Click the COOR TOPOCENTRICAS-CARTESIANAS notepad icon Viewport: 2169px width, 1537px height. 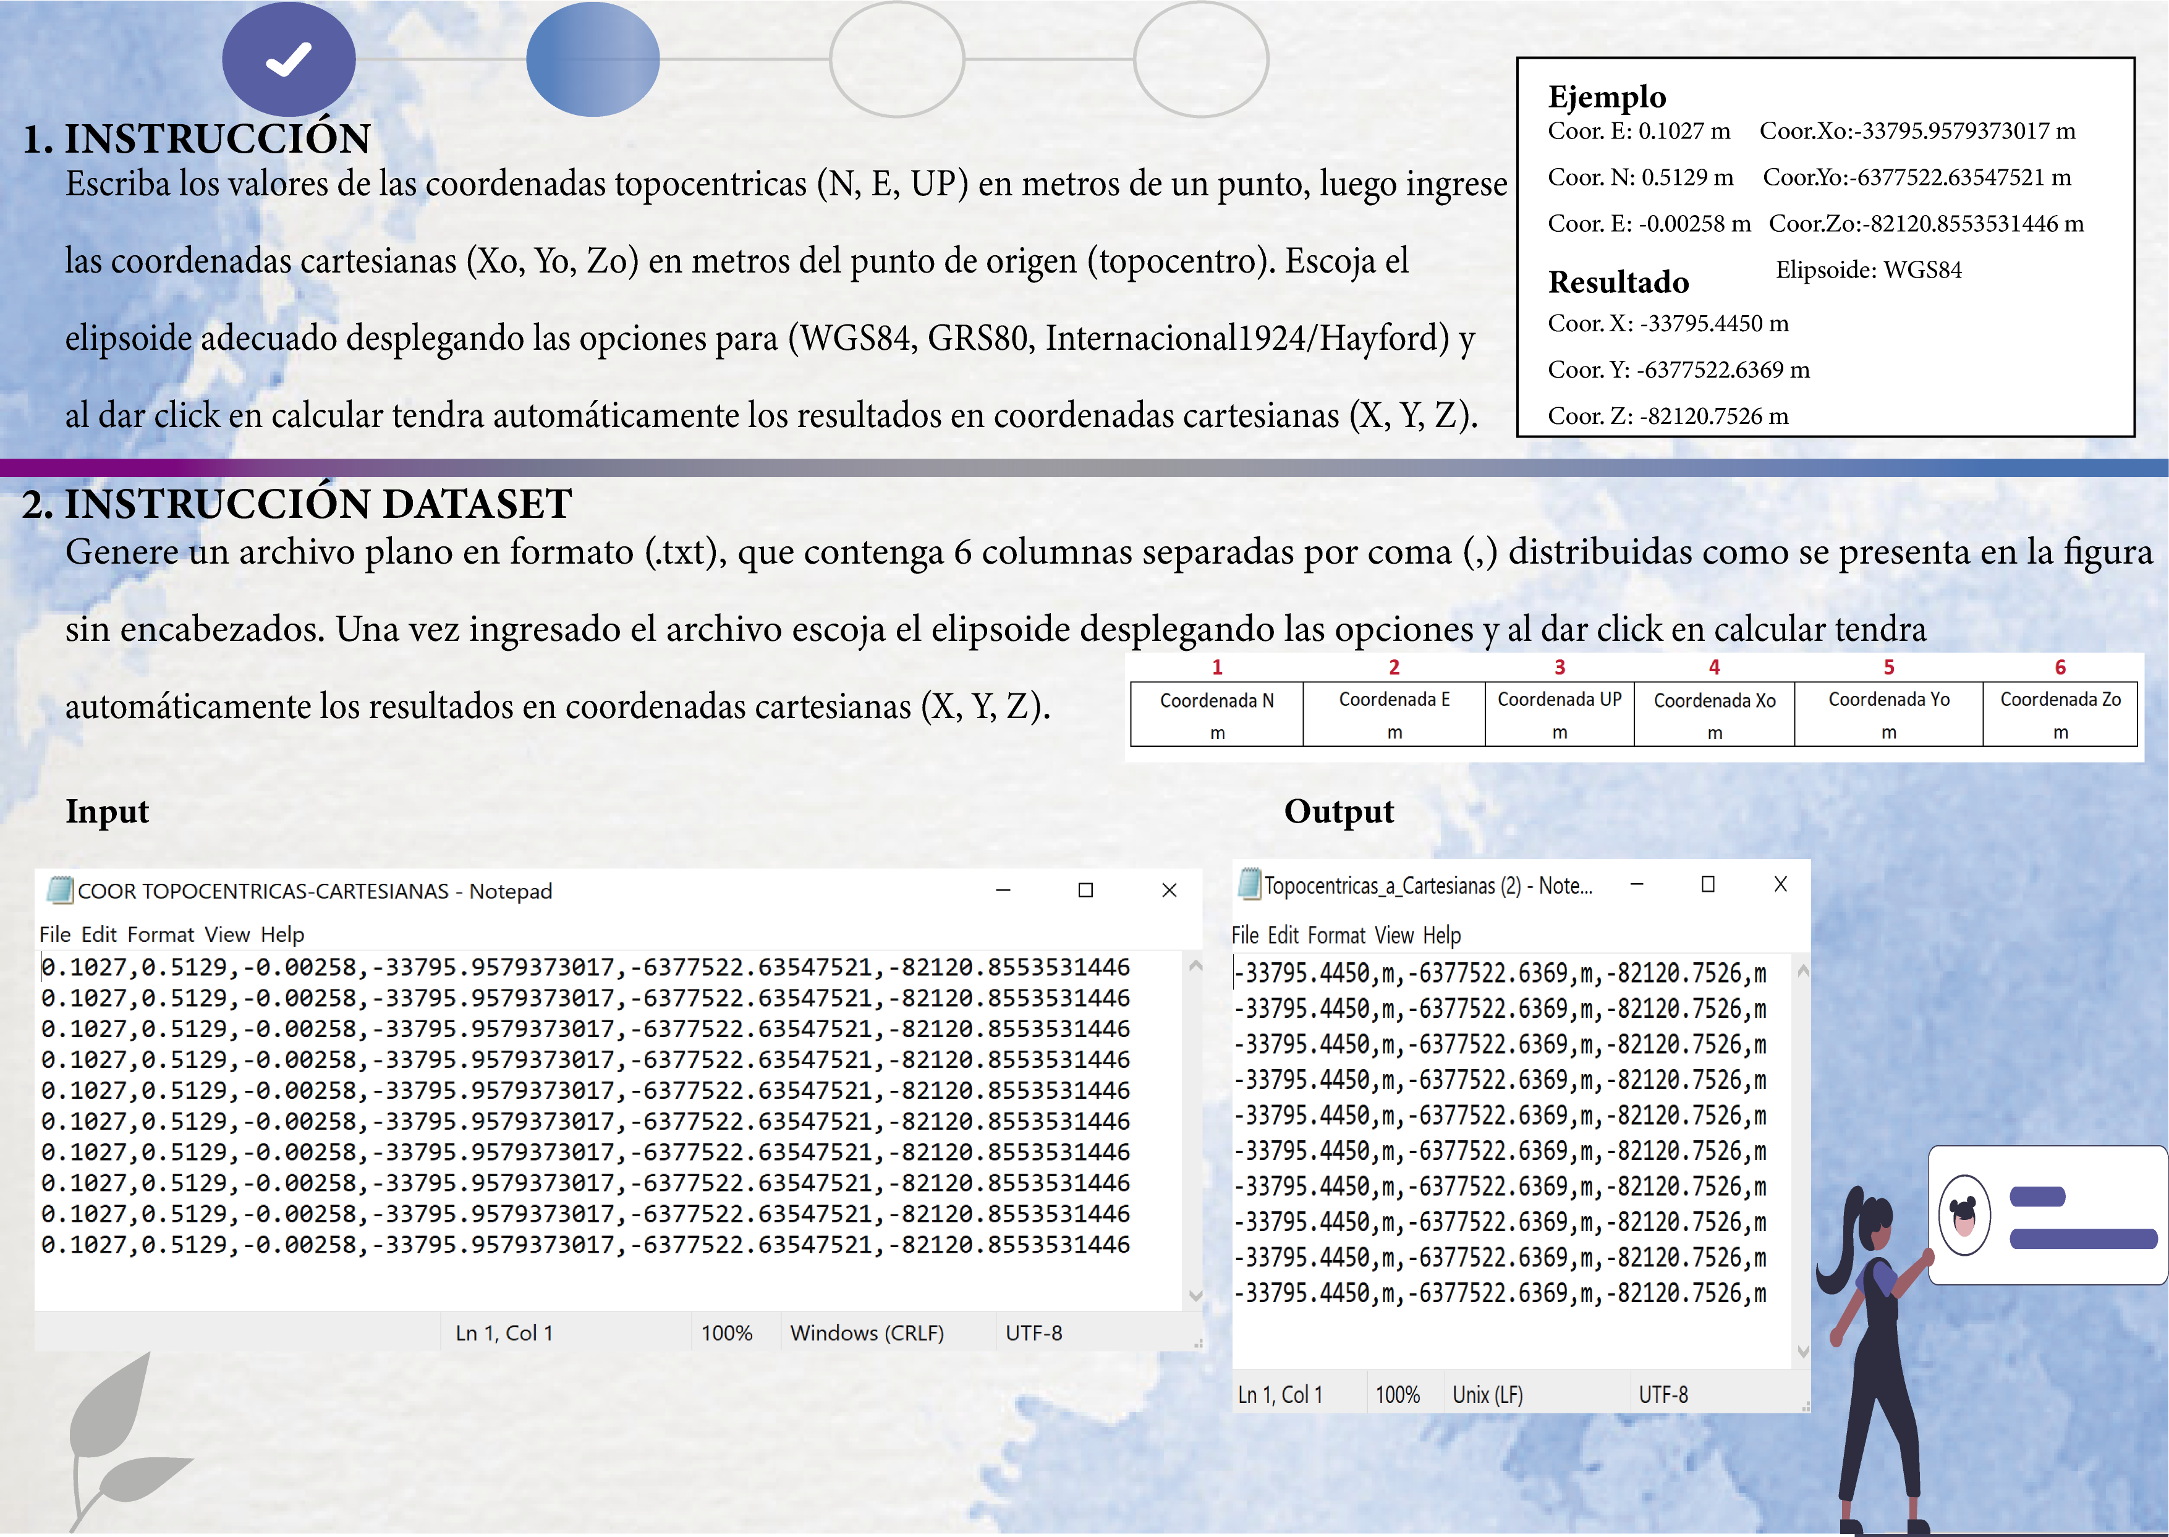(59, 890)
